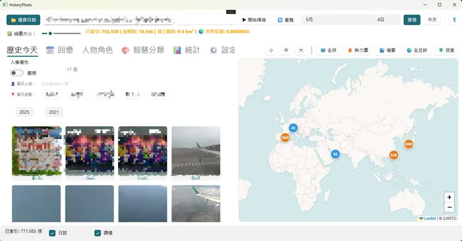Set map size to 中

286,50
